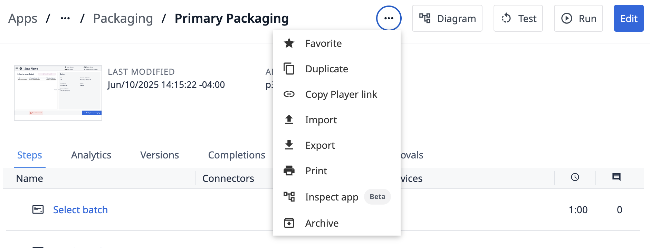Click the last modified date text
The height and width of the screenshot is (248, 650).
166,85
